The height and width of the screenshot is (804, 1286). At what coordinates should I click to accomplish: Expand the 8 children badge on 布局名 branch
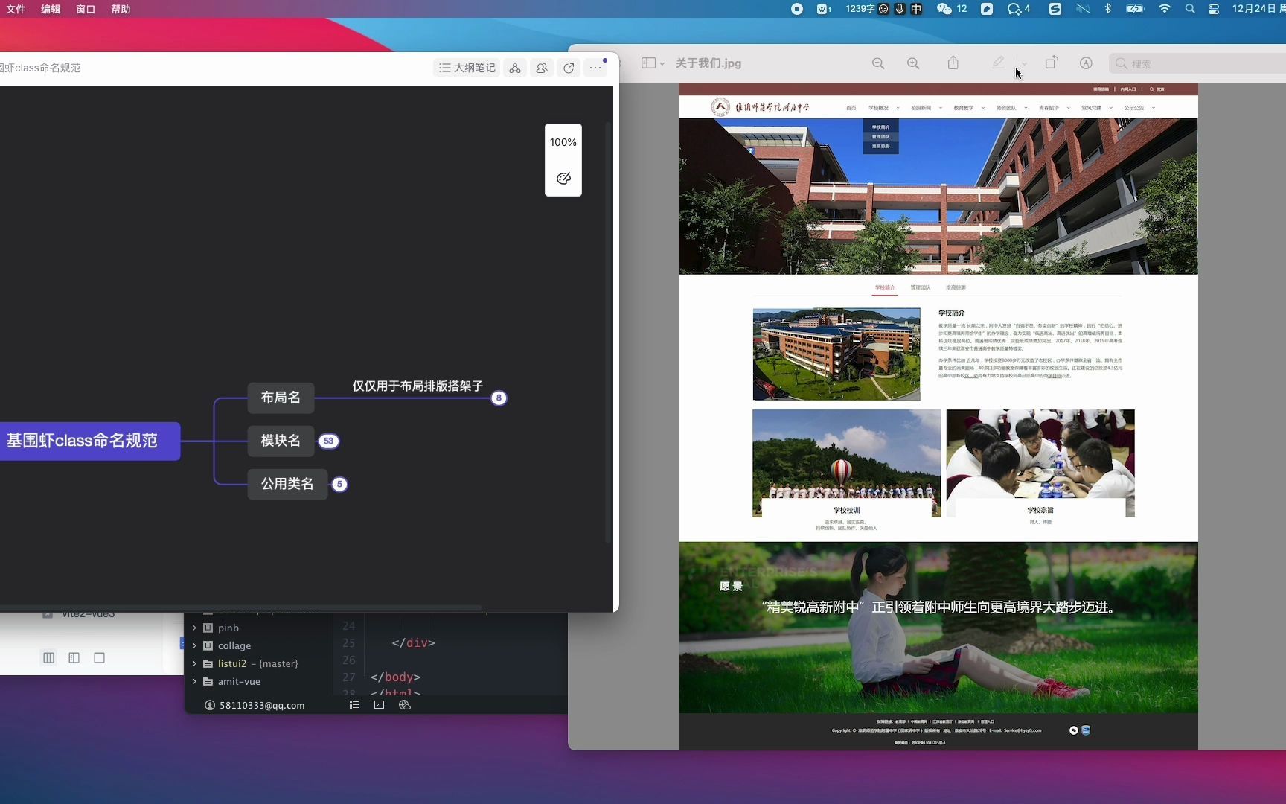(x=499, y=398)
